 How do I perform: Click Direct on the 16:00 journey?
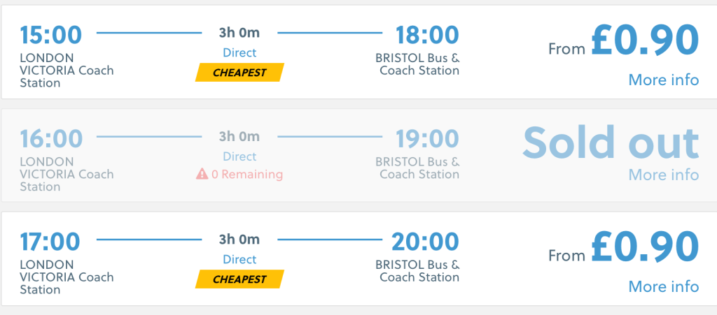[239, 156]
